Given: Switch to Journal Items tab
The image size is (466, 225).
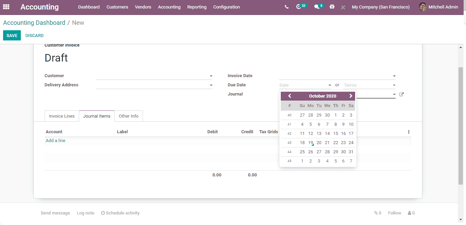Looking at the screenshot, I should (97, 116).
